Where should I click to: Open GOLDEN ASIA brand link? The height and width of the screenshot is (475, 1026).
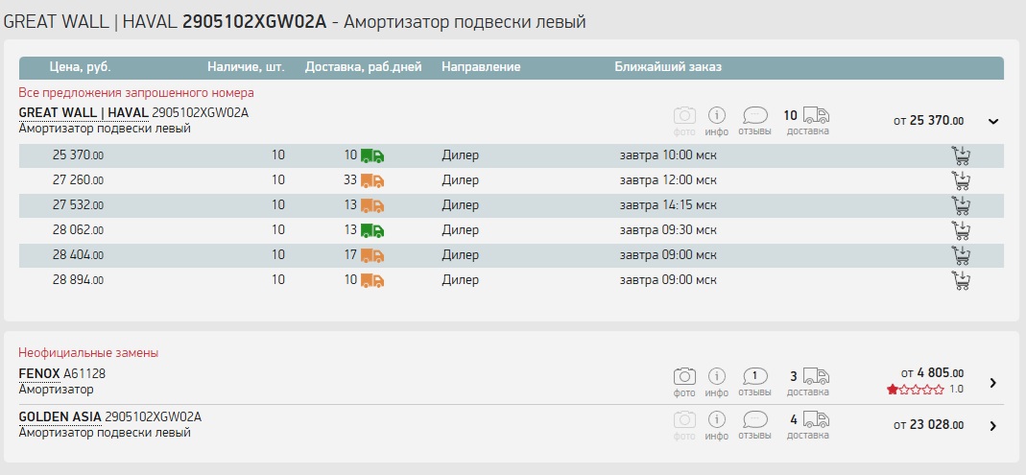(x=60, y=416)
